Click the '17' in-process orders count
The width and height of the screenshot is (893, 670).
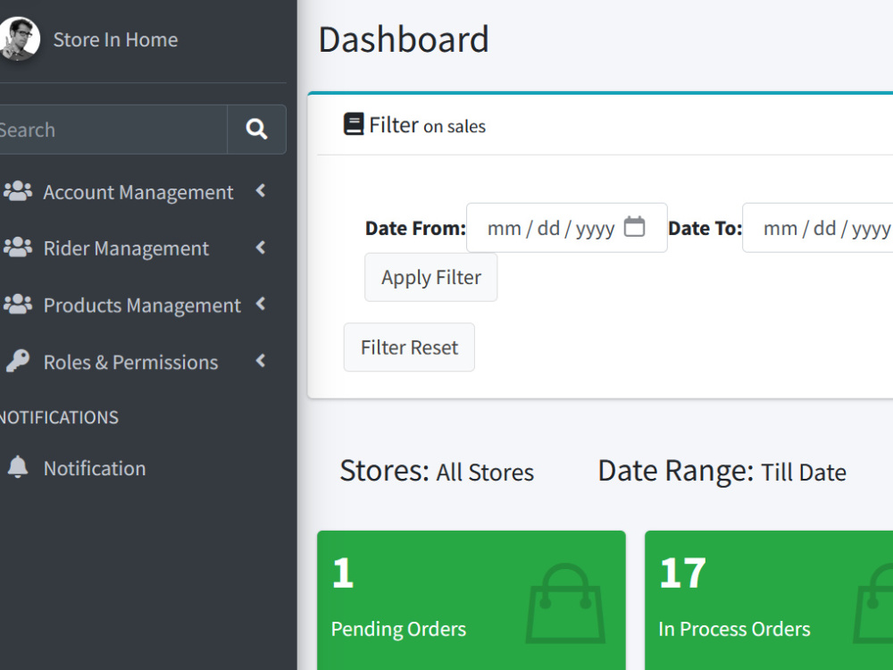(x=682, y=574)
